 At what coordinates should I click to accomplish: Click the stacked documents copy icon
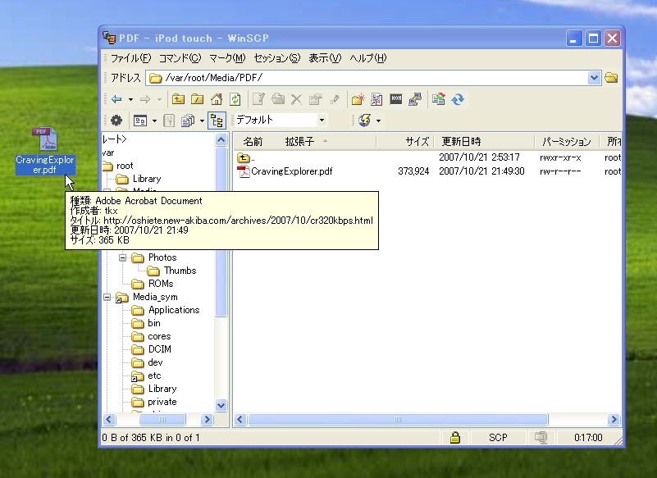[187, 121]
